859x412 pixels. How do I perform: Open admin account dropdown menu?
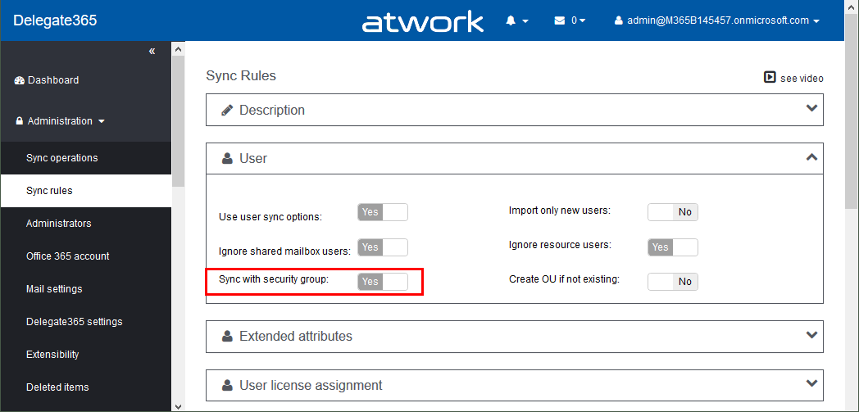click(717, 20)
